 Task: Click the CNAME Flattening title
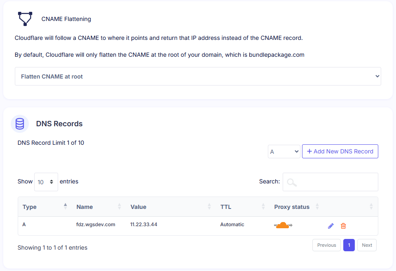coord(66,19)
